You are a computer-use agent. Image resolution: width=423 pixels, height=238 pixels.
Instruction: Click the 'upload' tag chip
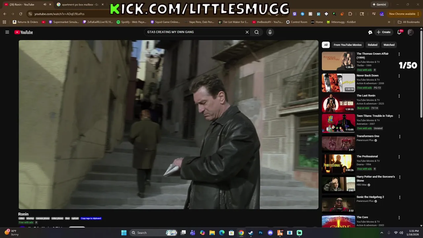(x=75, y=218)
